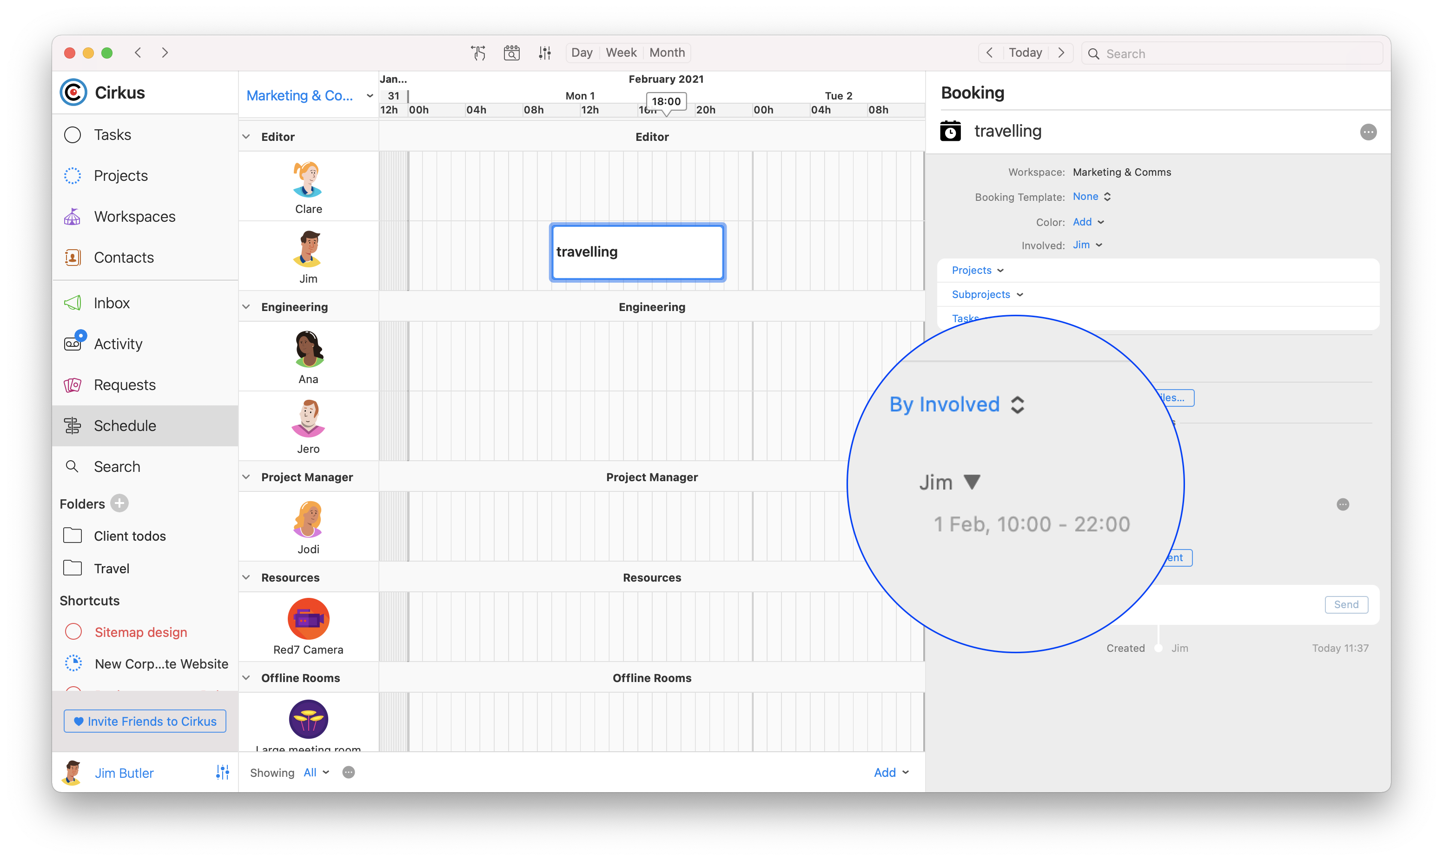
Task: Switch to Month view
Action: pos(667,53)
